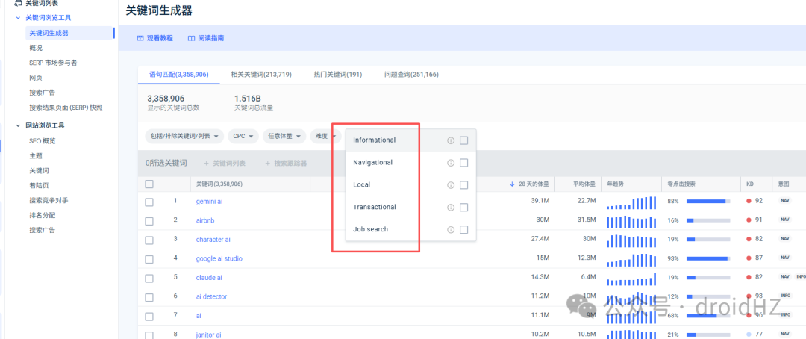The height and width of the screenshot is (339, 806).
Task: Click the zero-click search bar for google ai studio
Action: 707,258
